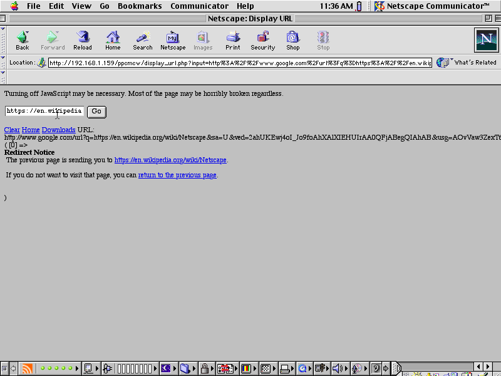Open the File Sharing folder module
501x376 pixels.
(189, 368)
